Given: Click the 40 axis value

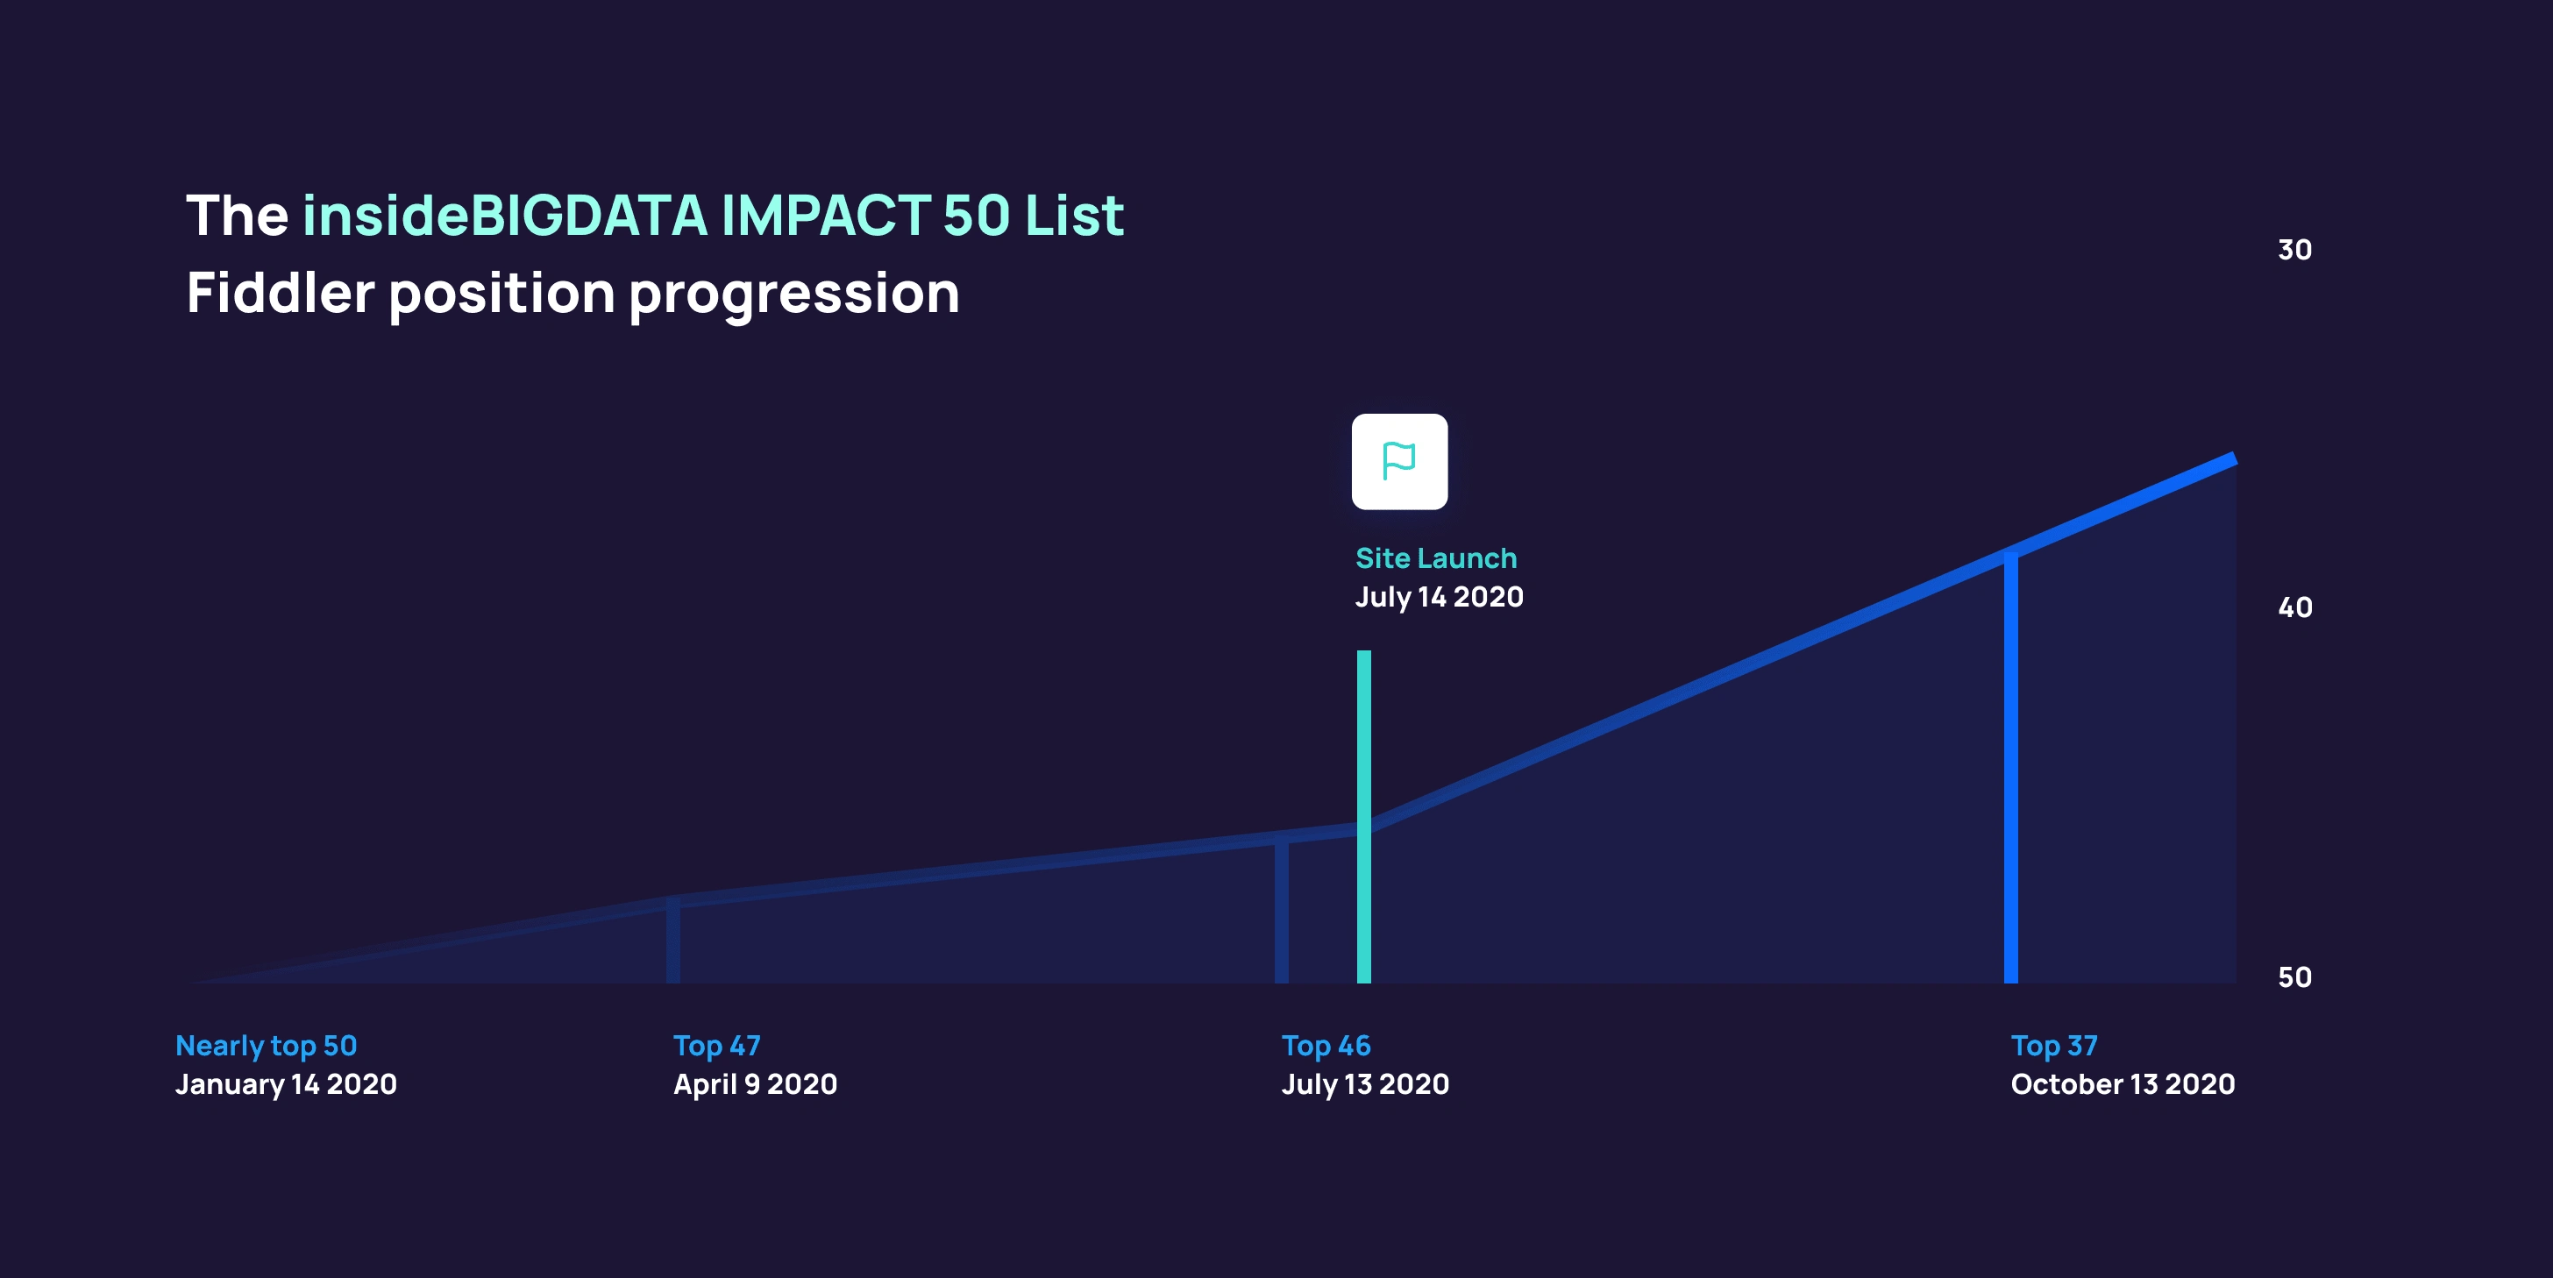Looking at the screenshot, I should [x=2294, y=607].
